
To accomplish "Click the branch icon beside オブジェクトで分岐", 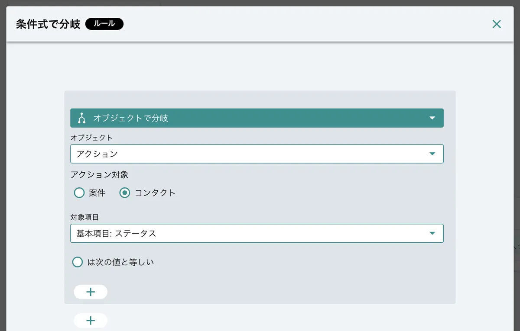I will [81, 118].
